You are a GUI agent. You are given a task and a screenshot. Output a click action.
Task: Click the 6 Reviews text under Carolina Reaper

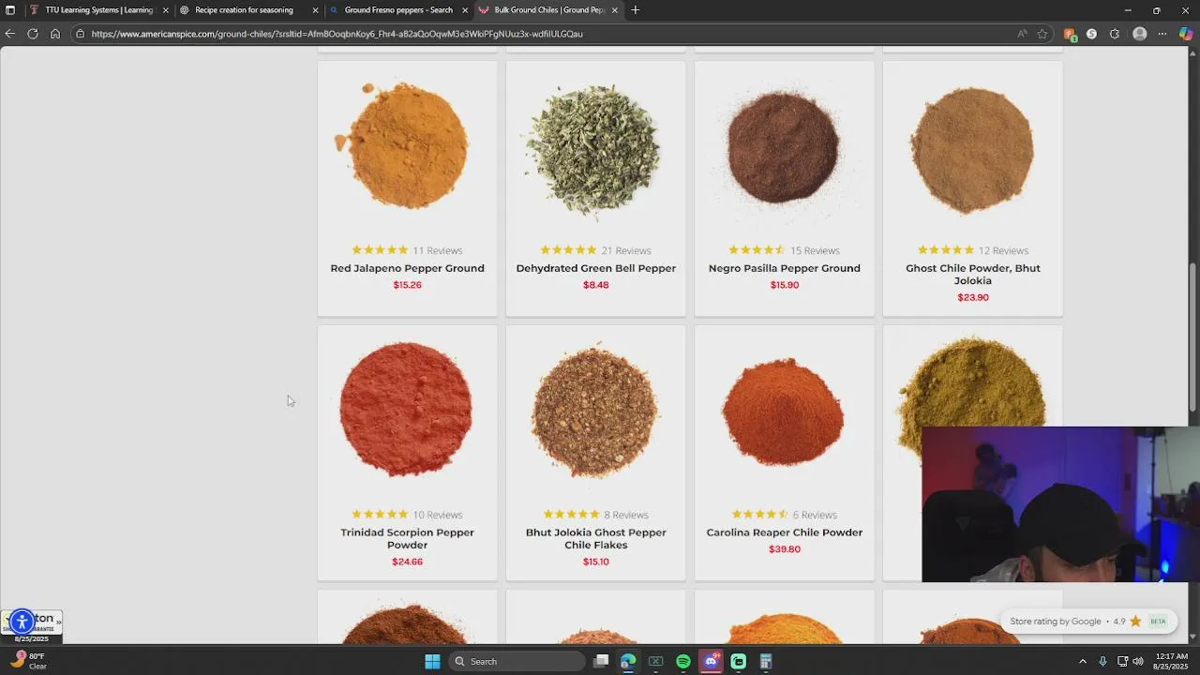point(815,515)
